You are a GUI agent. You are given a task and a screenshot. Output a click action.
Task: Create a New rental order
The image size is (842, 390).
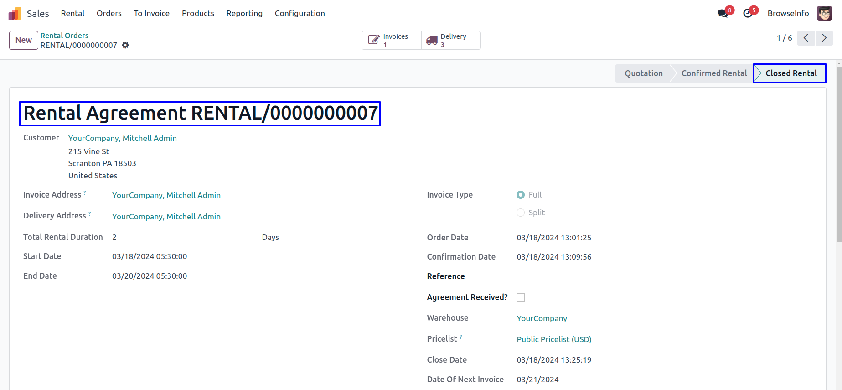(24, 40)
